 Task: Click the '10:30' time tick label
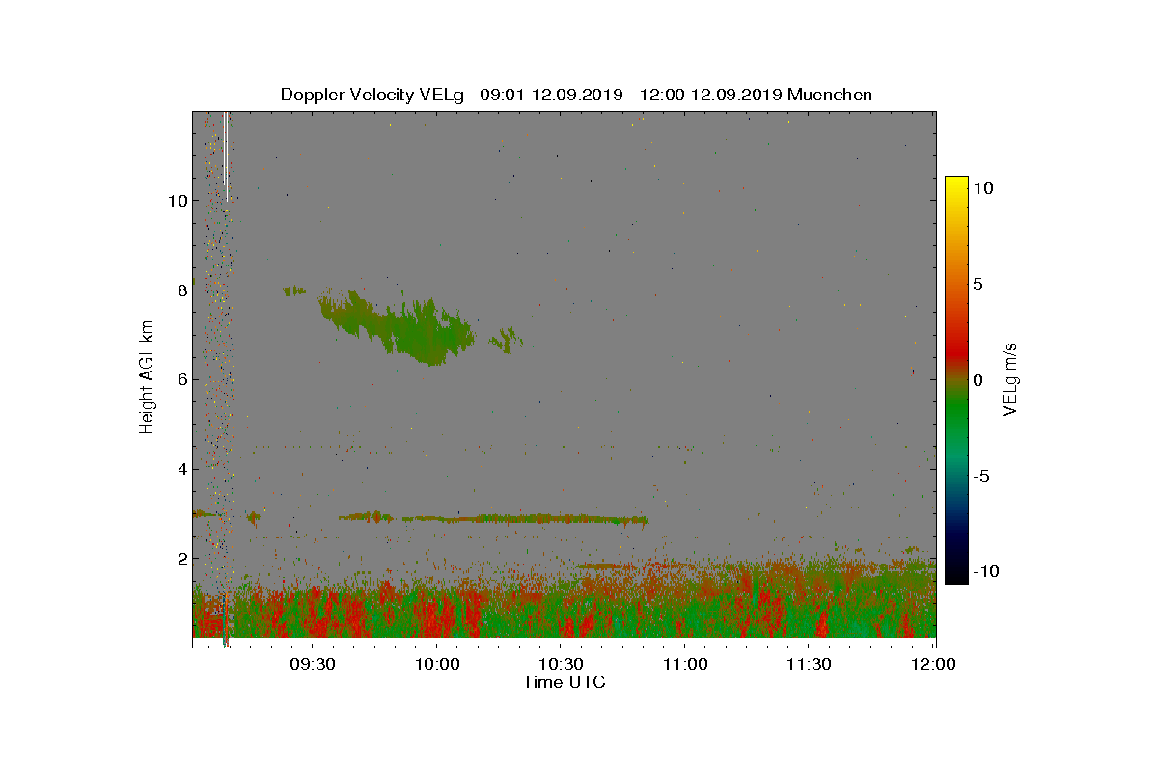click(561, 664)
